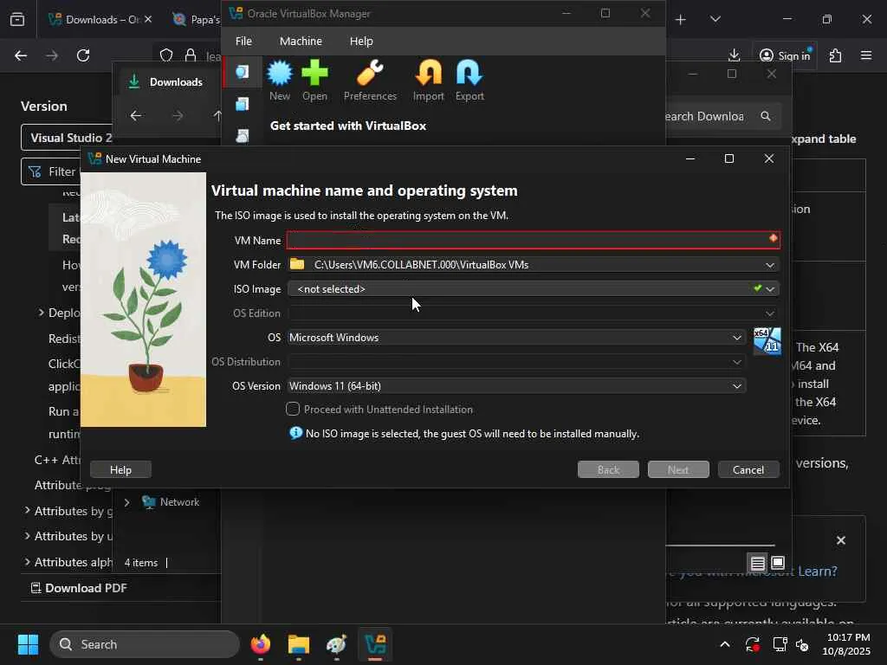This screenshot has height=665, width=887.
Task: Click the back arrow in Downloads explorer window
Action: click(x=136, y=116)
